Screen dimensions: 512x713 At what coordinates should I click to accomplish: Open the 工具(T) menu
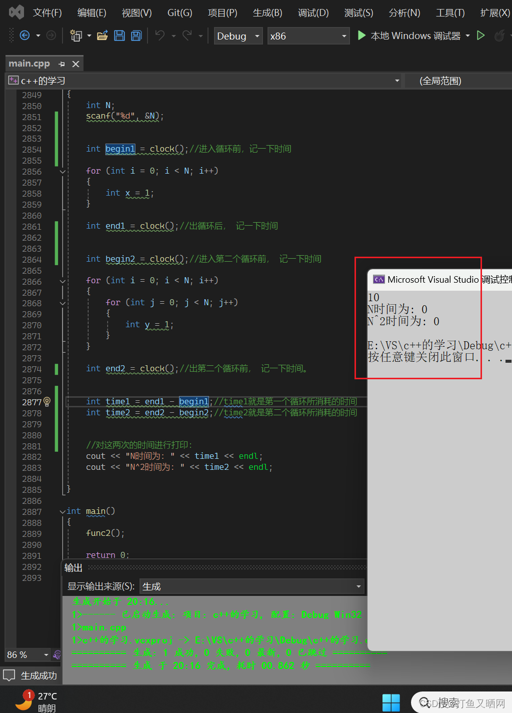point(450,13)
